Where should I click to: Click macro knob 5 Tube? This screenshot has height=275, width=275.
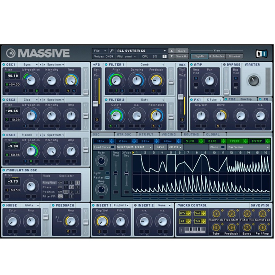[216, 228]
